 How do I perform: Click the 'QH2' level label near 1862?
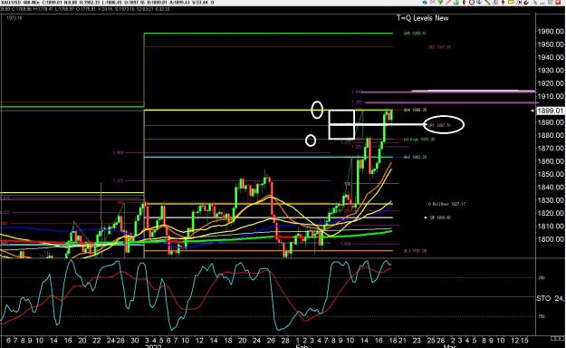[x=415, y=158]
